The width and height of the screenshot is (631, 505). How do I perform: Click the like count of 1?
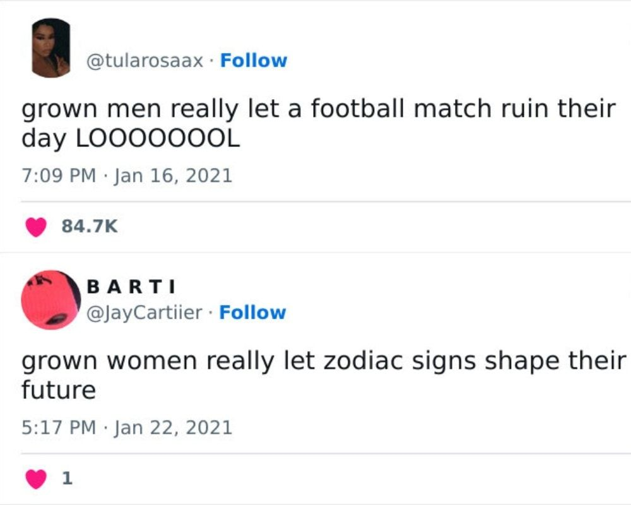click(67, 478)
